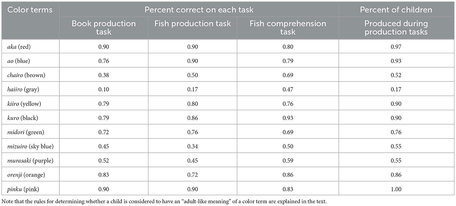Select the Percent correct on each task header

[199, 10]
